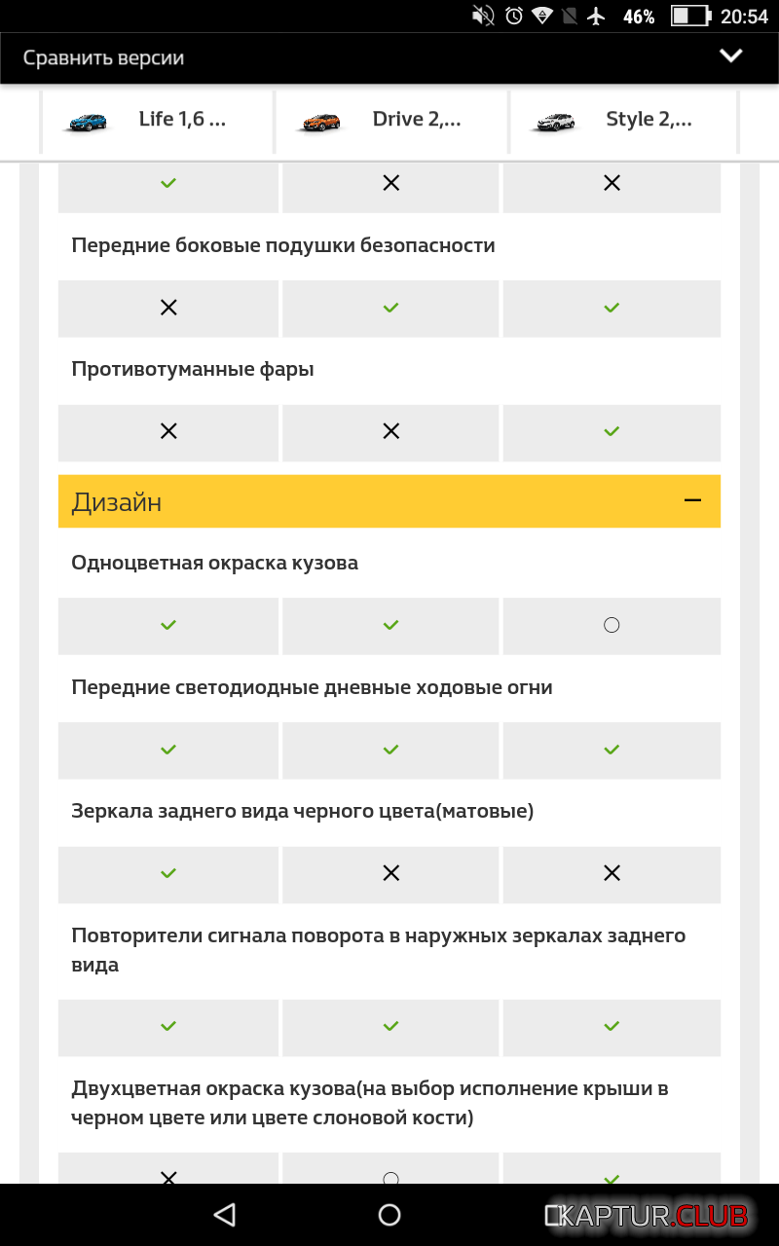
Task: Select the Drive 2,... version tab
Action: (417, 120)
